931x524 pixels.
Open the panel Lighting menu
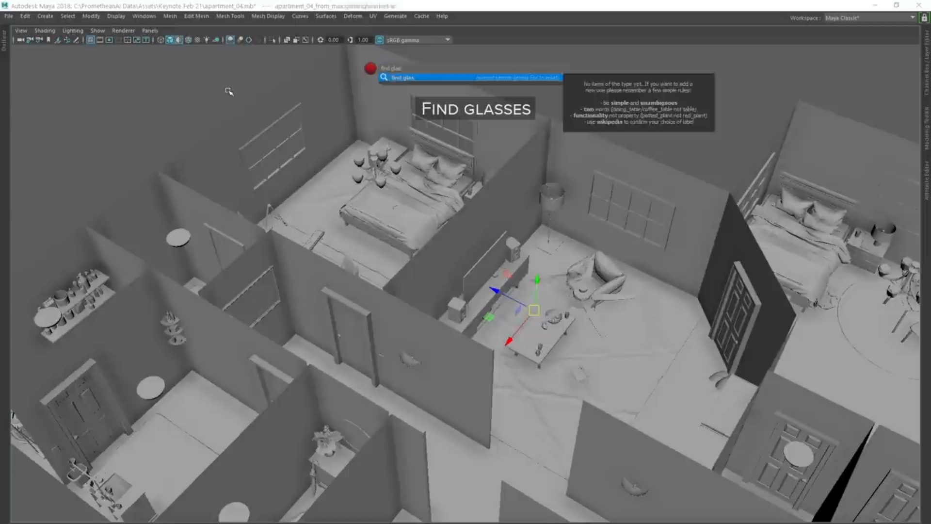(x=73, y=31)
